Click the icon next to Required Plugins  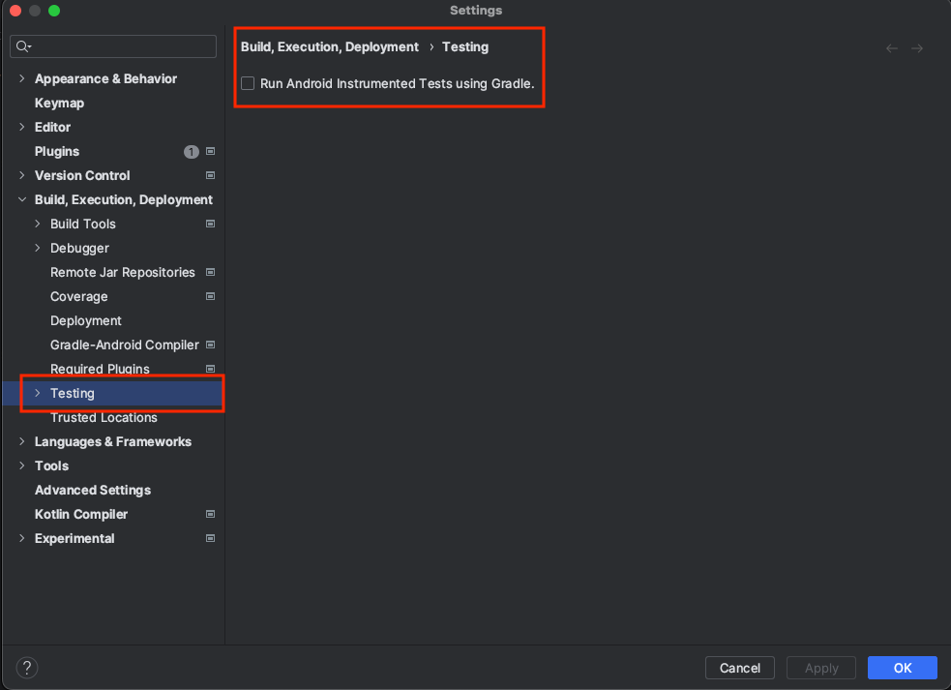point(210,369)
